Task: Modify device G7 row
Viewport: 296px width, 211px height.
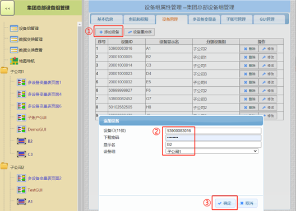Action: pyautogui.click(x=267, y=99)
